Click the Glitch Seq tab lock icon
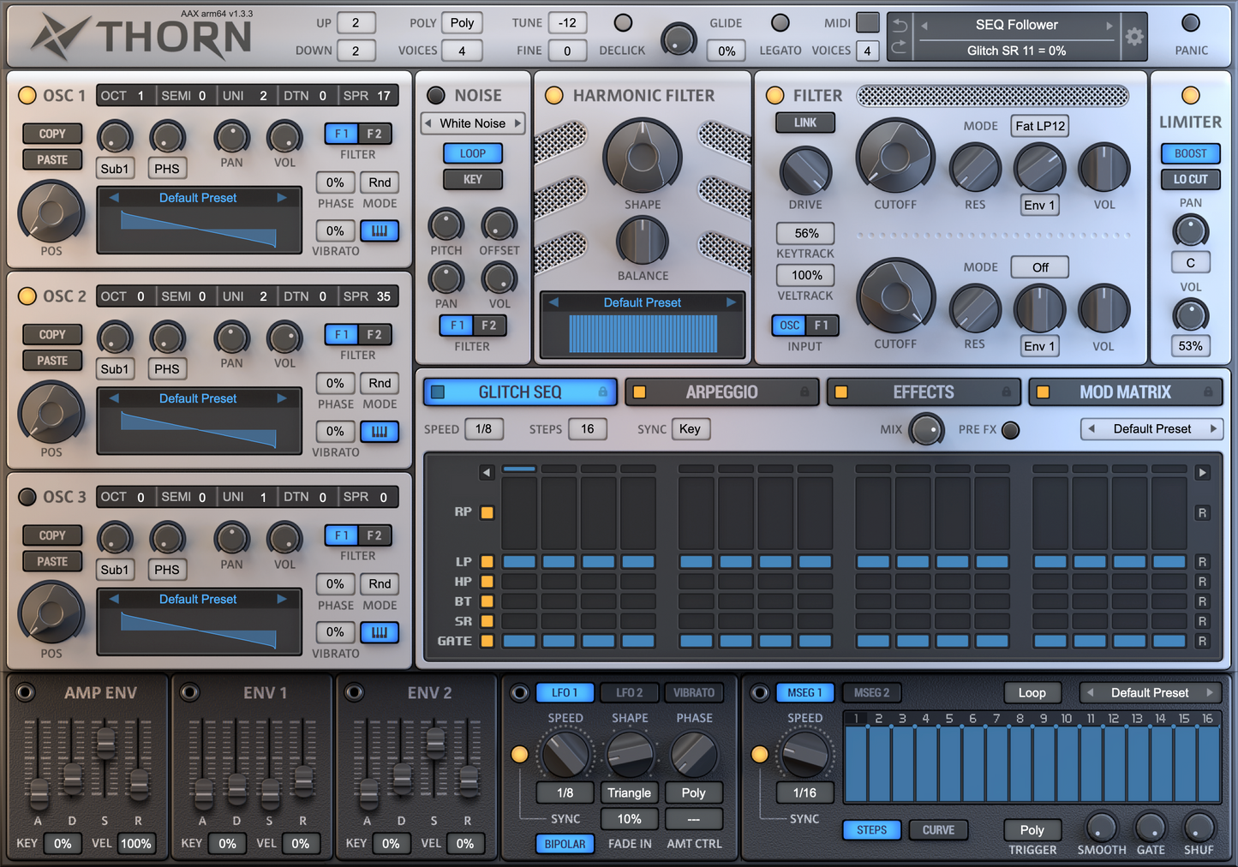1238x867 pixels. 602,392
